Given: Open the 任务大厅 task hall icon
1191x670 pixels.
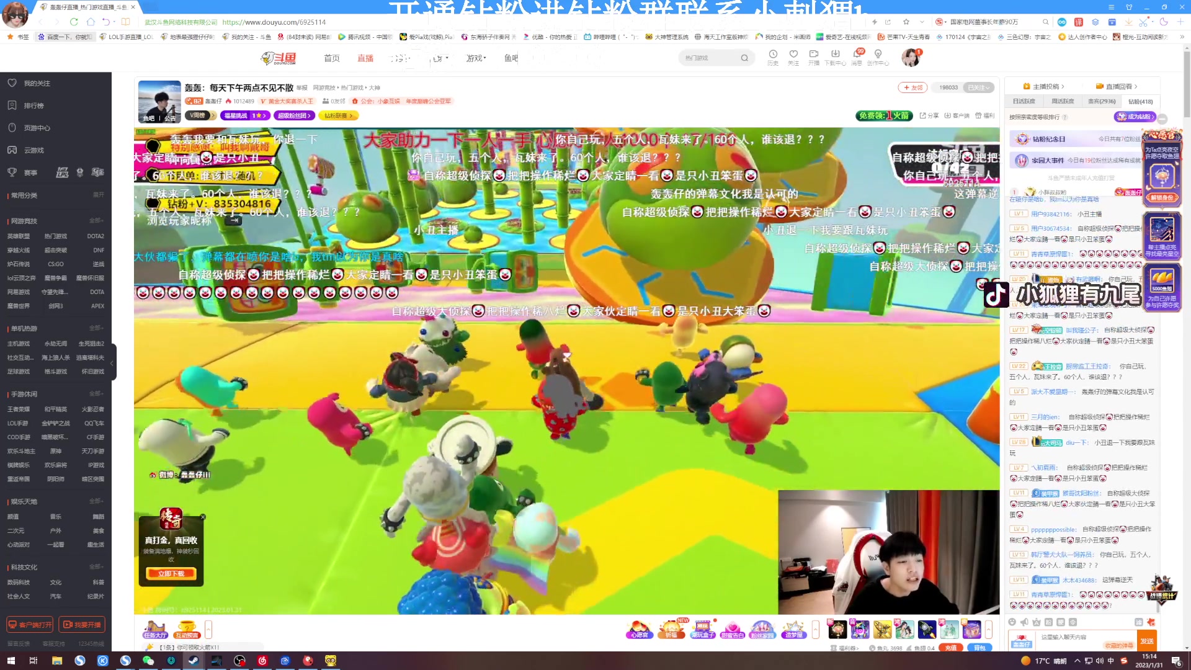Looking at the screenshot, I should click(x=155, y=630).
